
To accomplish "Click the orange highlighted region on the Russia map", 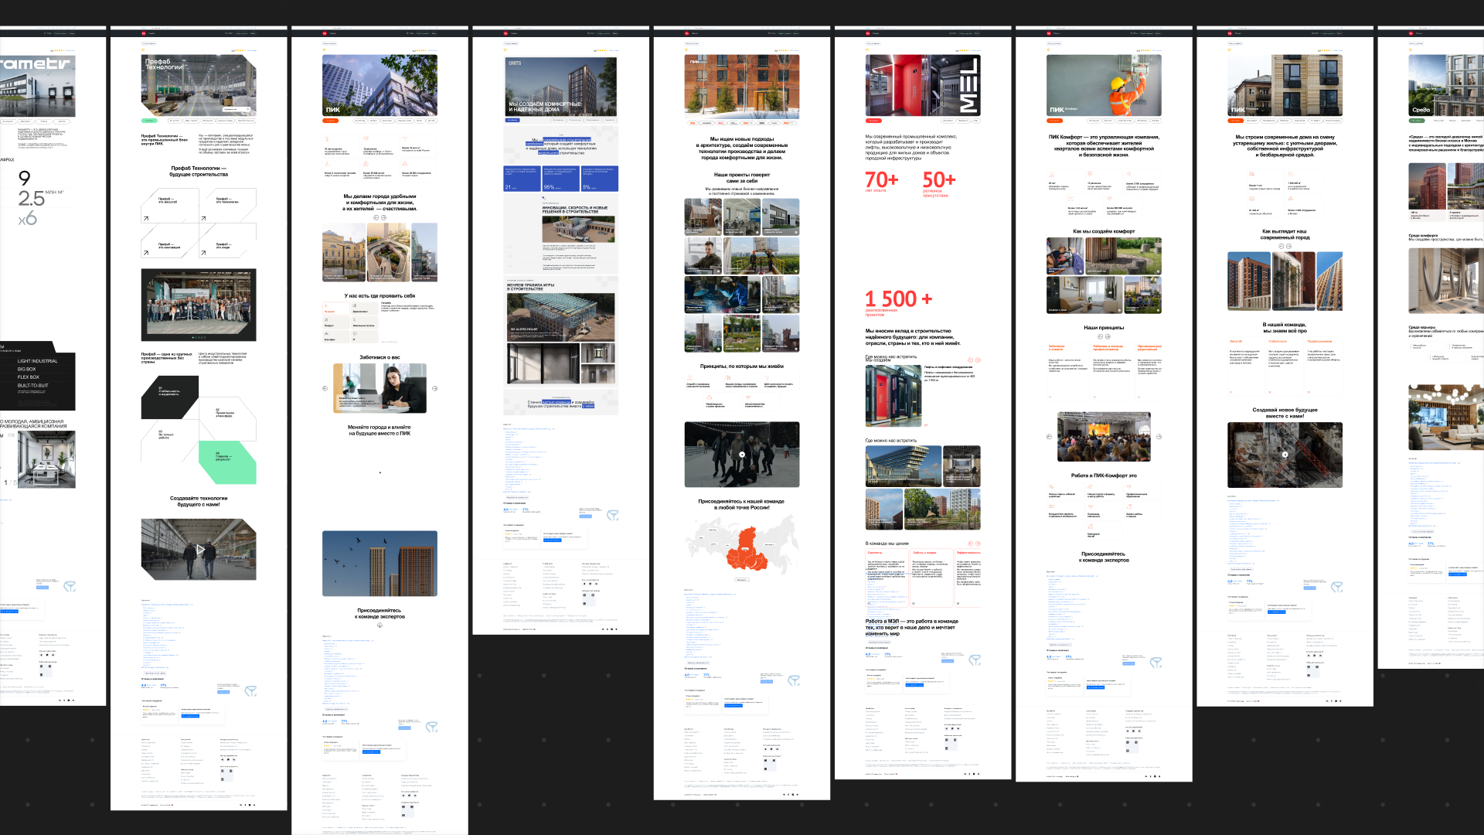I will click(747, 550).
